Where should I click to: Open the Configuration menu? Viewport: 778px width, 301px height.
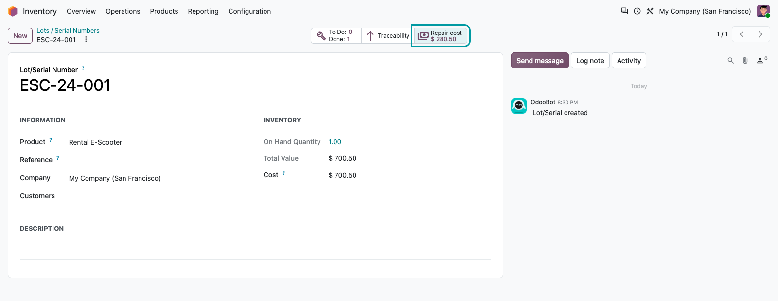(249, 11)
